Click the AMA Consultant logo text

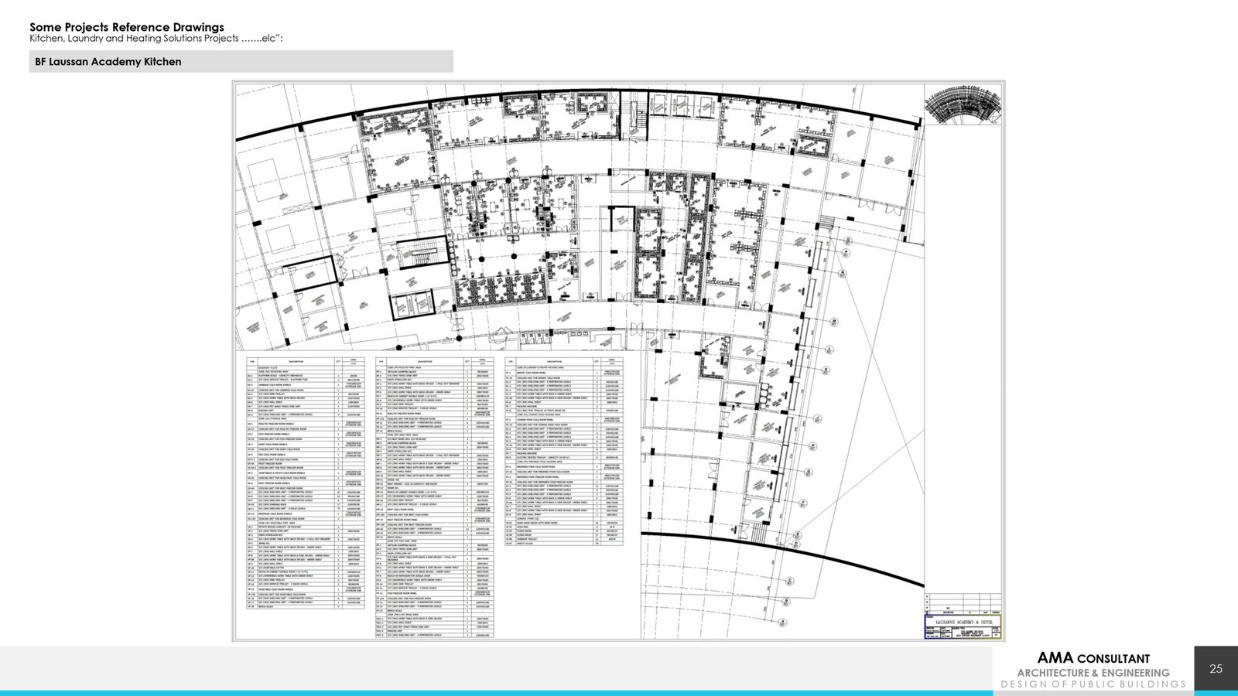point(1093,658)
